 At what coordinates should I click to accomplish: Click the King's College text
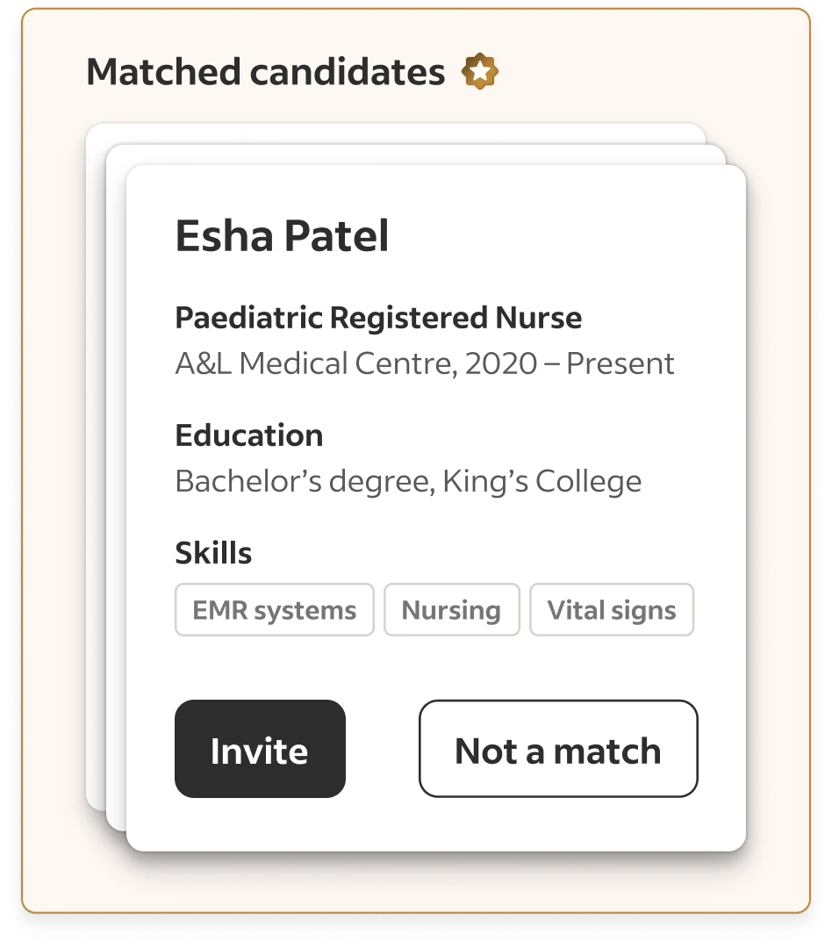click(x=542, y=481)
